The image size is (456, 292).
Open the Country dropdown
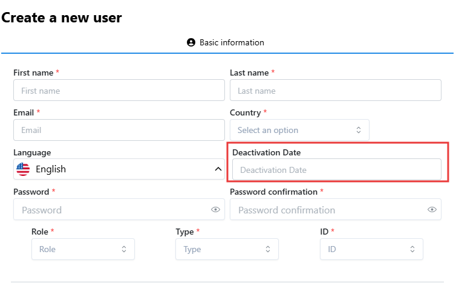299,130
